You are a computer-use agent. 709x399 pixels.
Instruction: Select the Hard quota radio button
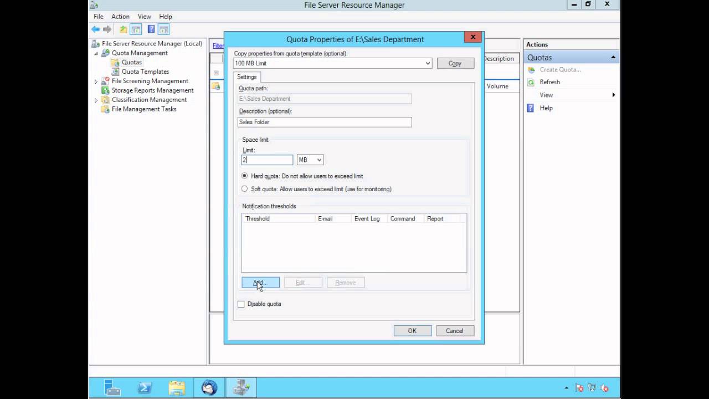(x=245, y=176)
